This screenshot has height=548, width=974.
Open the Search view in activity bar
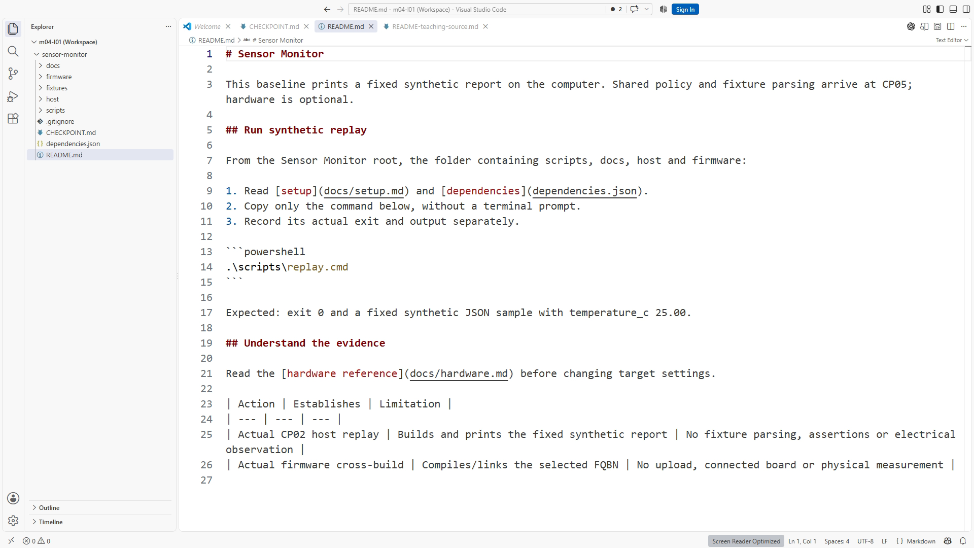(x=13, y=51)
